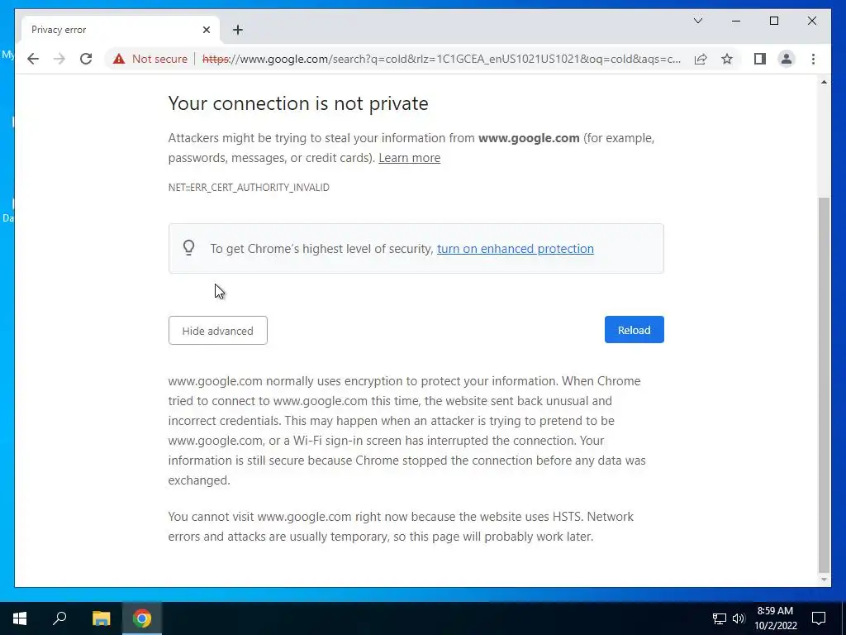Bookmark this tab with the star icon

(727, 59)
